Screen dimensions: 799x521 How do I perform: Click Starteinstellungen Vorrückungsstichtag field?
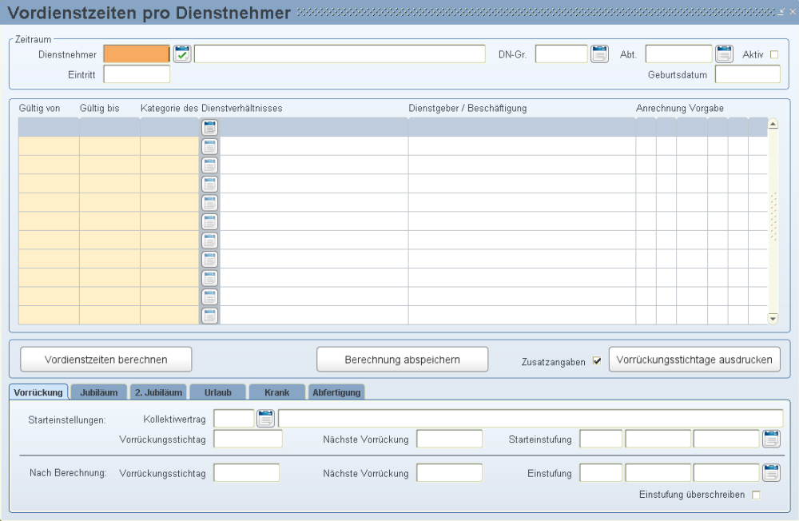248,439
